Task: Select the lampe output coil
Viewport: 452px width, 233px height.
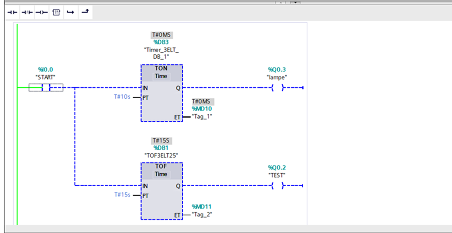Action: [x=277, y=88]
